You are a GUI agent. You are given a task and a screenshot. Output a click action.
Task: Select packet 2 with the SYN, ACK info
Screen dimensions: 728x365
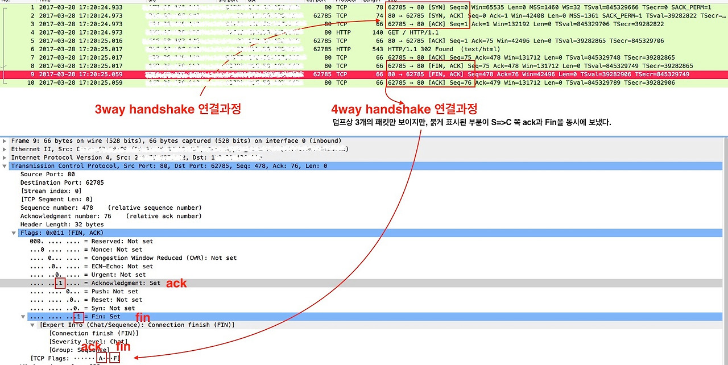(364, 16)
